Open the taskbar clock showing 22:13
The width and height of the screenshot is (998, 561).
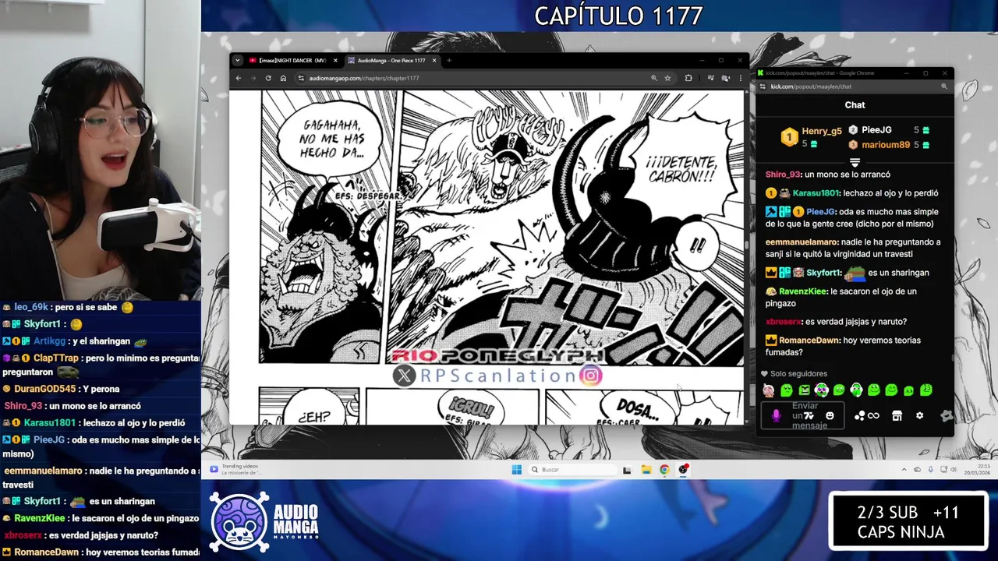coord(975,469)
